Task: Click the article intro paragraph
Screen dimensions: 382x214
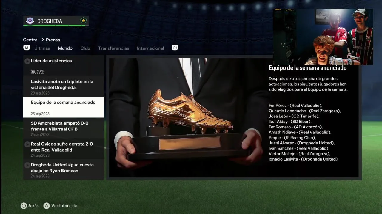Action: click(x=308, y=84)
